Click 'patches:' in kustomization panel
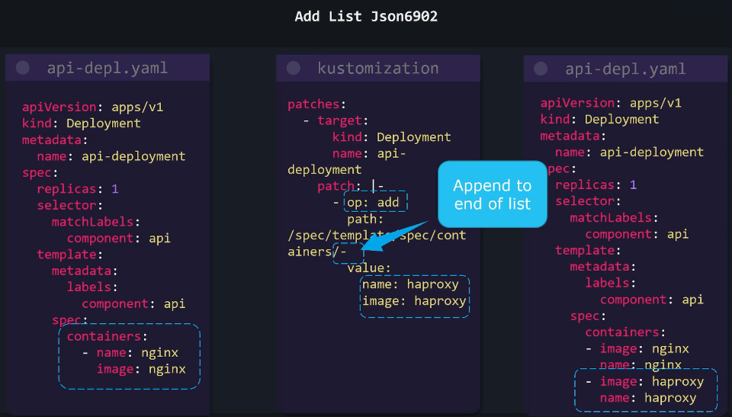Image resolution: width=732 pixels, height=417 pixels. tap(316, 104)
